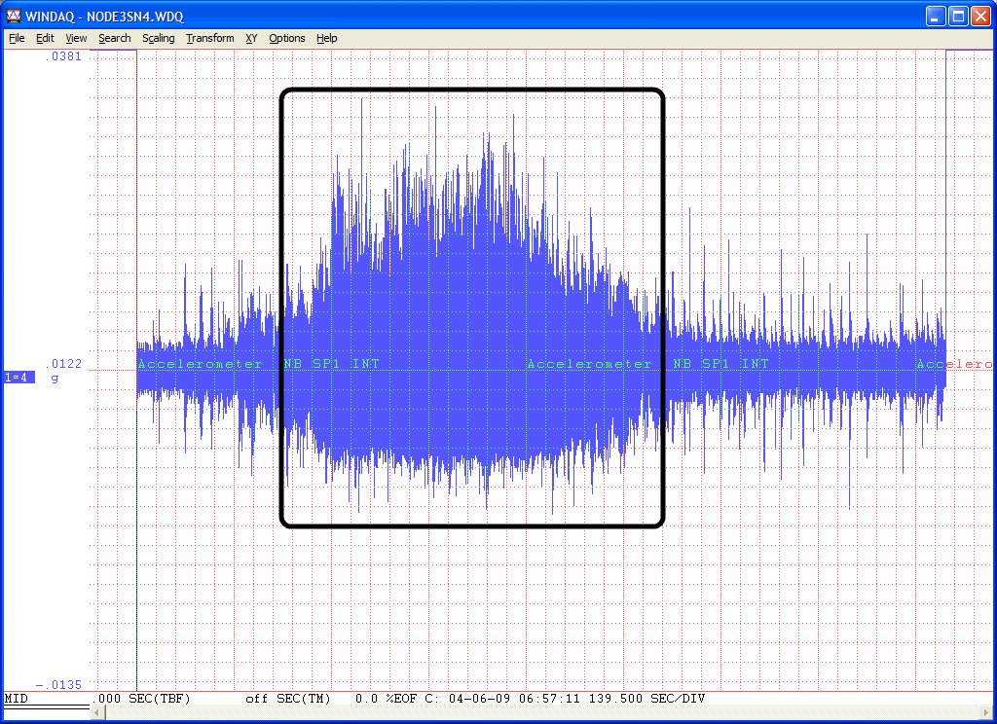This screenshot has width=997, height=724.
Task: Click the .000 SEC(TBF) readout
Action: coord(141,699)
